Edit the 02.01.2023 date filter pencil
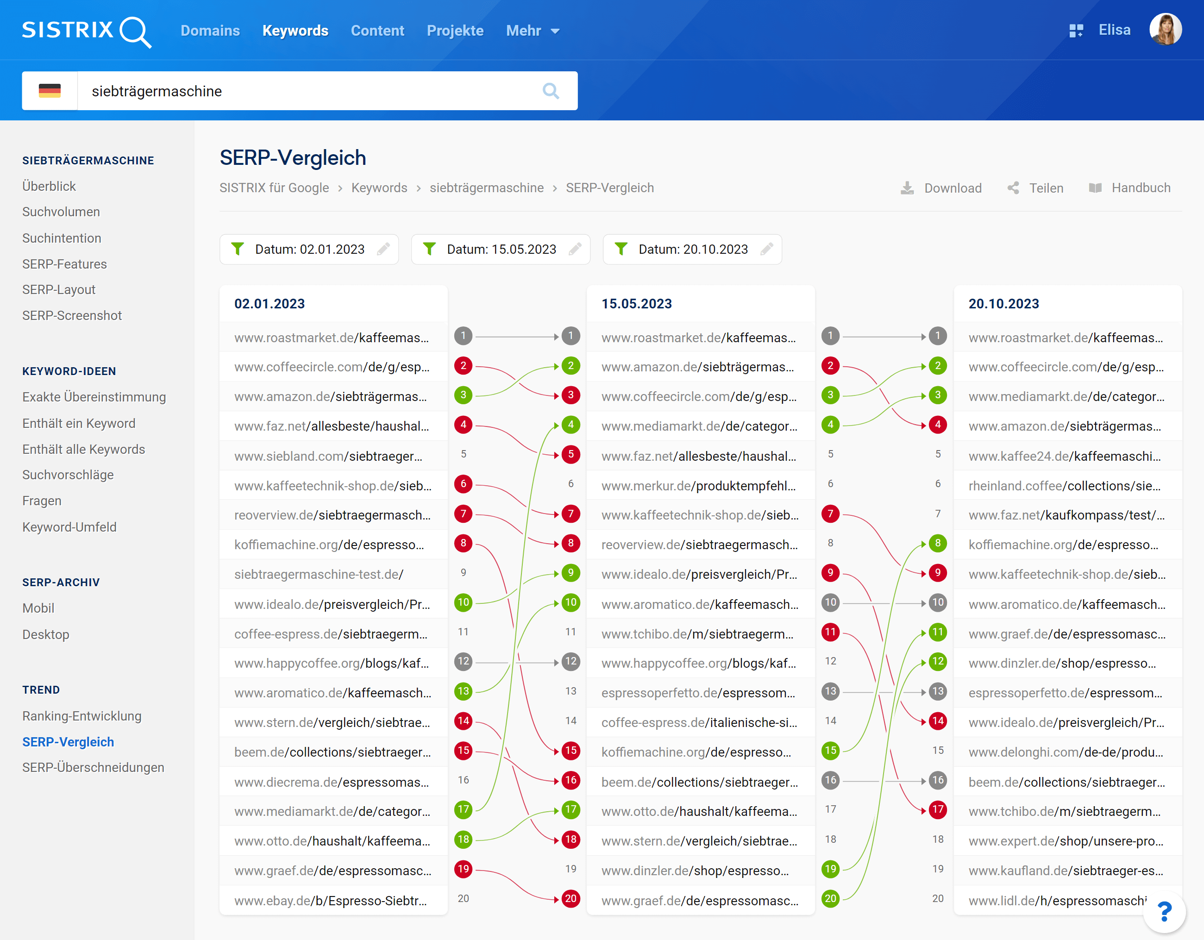The width and height of the screenshot is (1204, 940). (383, 249)
